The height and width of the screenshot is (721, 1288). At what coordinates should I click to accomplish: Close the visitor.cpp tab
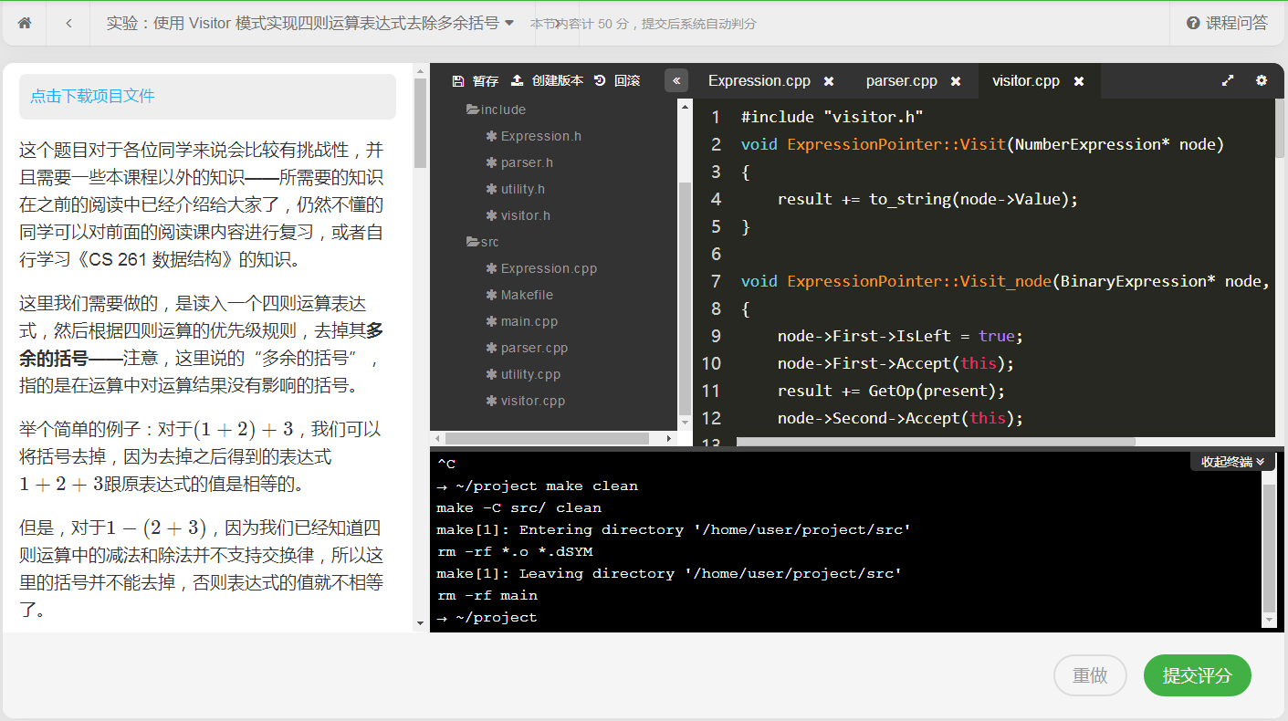click(x=1079, y=81)
